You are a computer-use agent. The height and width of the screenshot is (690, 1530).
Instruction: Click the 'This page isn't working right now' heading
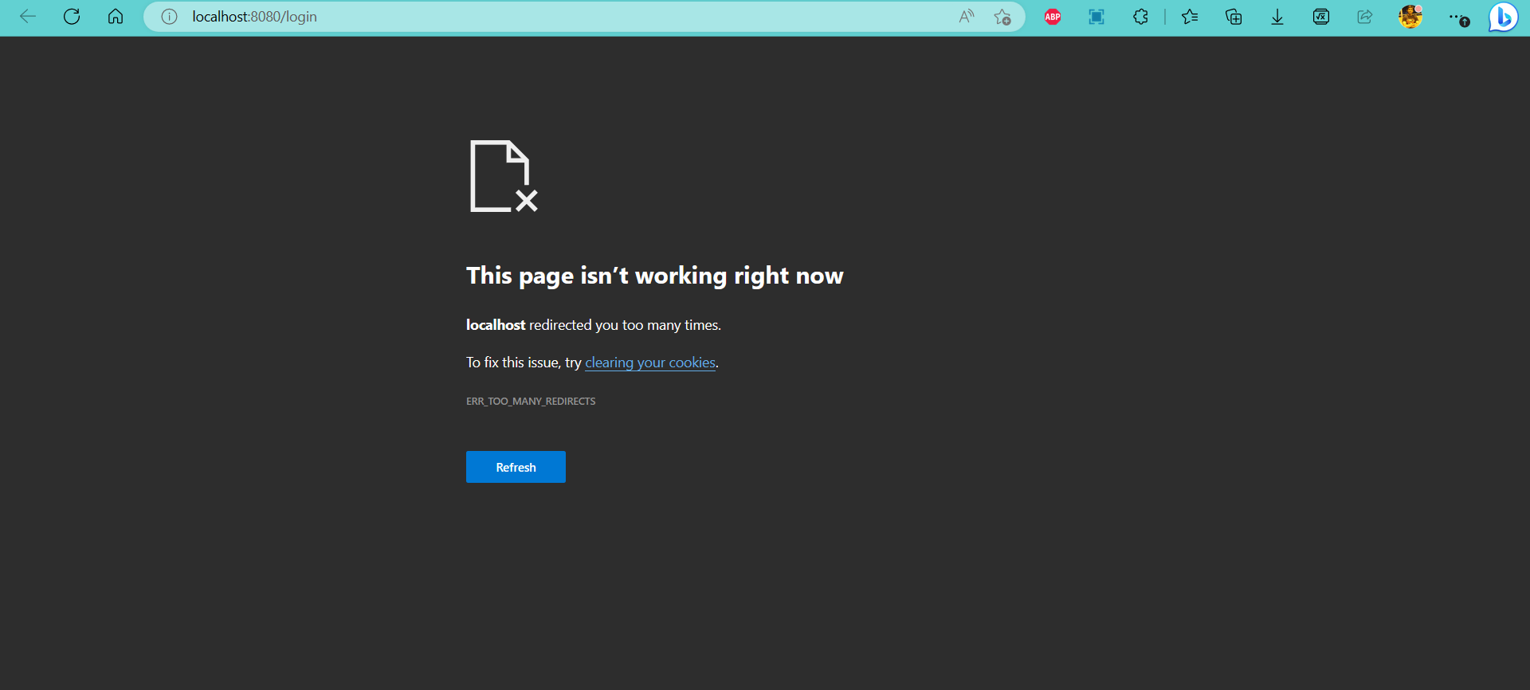pos(654,276)
